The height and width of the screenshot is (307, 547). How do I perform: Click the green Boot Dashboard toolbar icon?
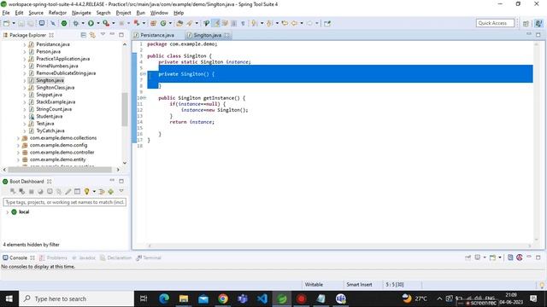pos(64,23)
